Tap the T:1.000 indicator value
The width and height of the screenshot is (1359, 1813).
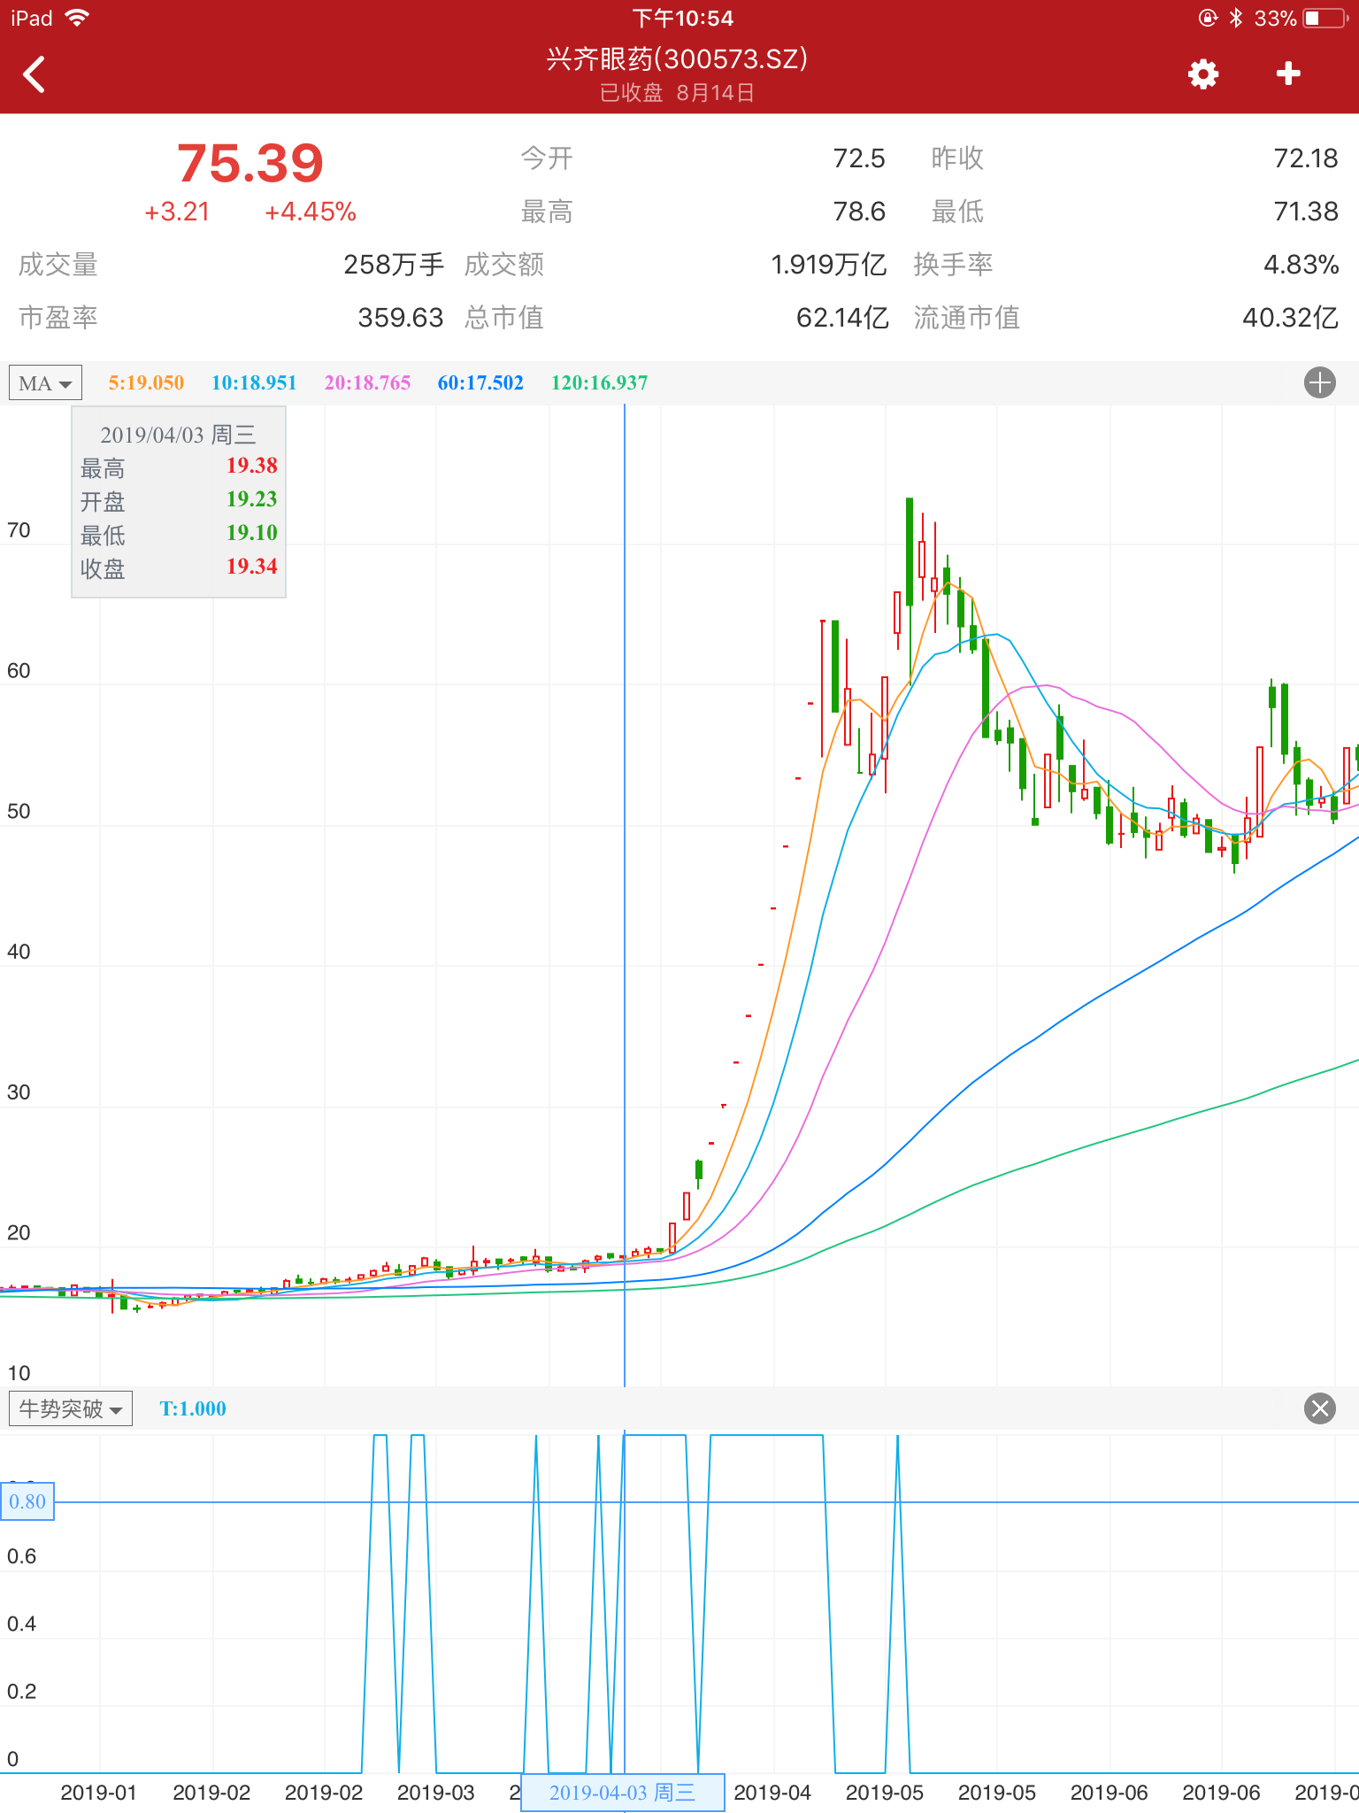(x=193, y=1408)
